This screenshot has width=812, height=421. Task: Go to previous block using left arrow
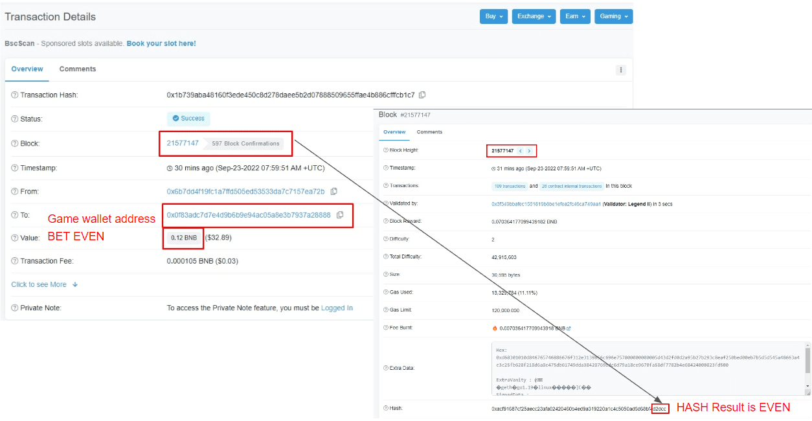[x=521, y=151]
